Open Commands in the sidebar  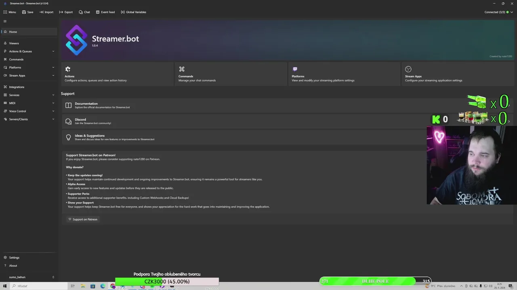click(29, 59)
